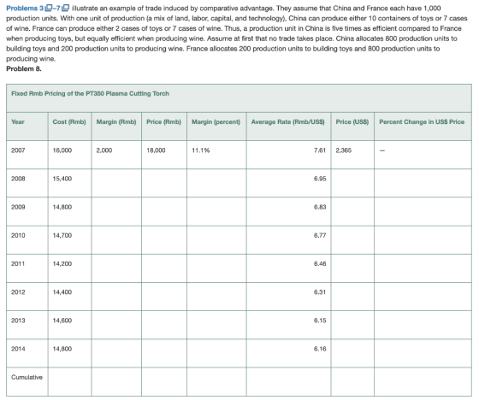Click the Year column header
The height and width of the screenshot is (400, 479).
18,122
